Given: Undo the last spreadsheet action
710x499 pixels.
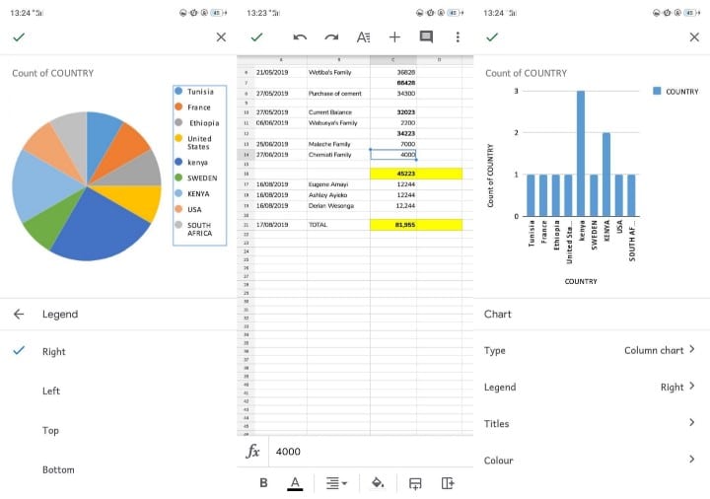Looking at the screenshot, I should coord(300,37).
